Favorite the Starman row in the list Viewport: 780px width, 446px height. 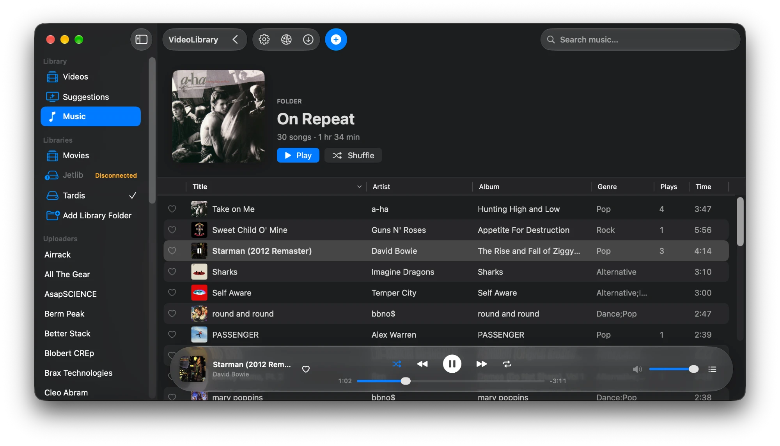click(x=172, y=251)
